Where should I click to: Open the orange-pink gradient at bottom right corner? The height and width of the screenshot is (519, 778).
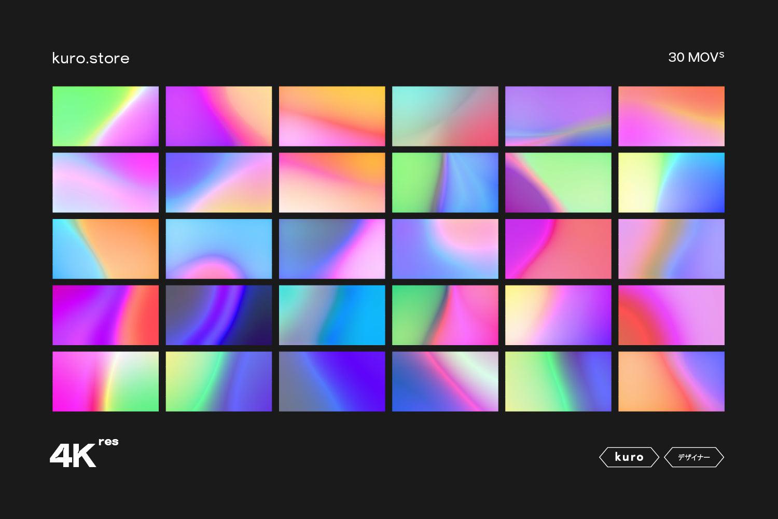[x=671, y=381]
